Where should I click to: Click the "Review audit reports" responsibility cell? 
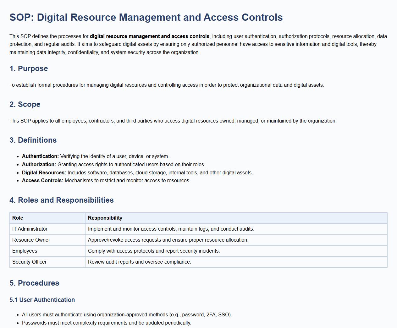pos(139,262)
